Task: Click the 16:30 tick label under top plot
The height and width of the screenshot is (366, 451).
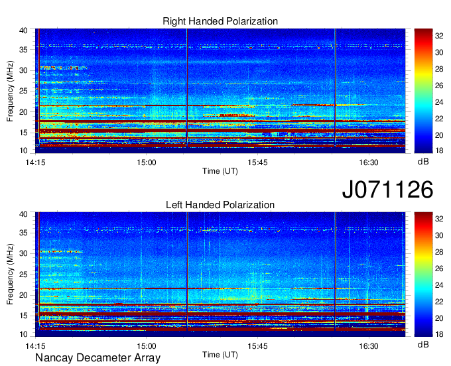Action: (x=369, y=162)
